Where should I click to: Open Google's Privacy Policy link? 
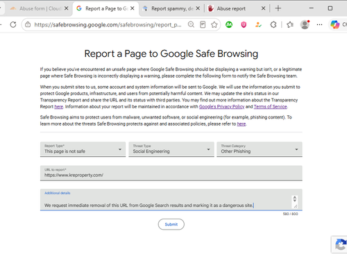(221, 107)
